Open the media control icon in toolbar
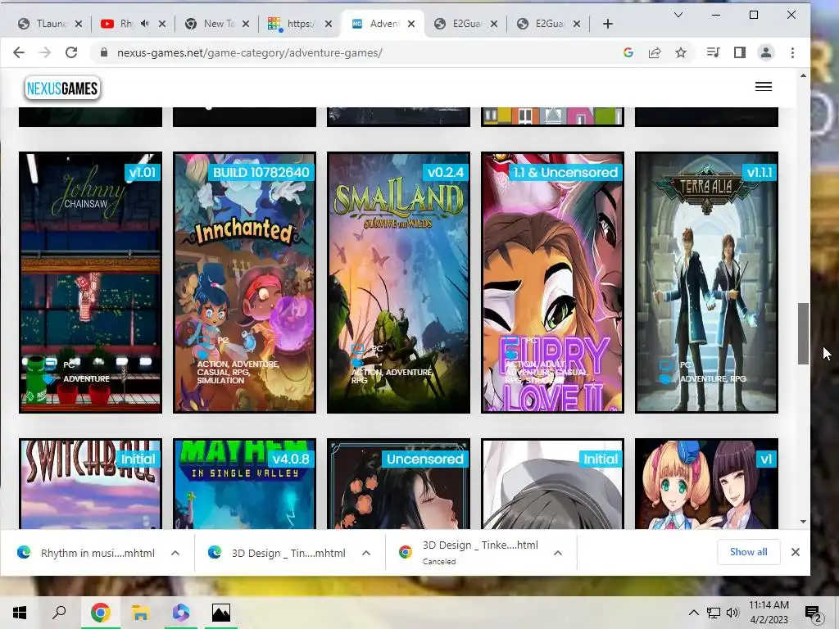 coord(714,52)
